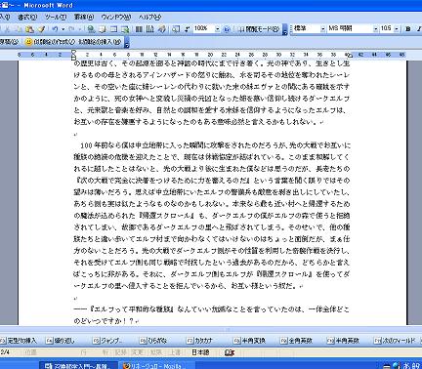Expand the 標準 style dropdown arrow
Viewport: 422px width, 369px height.
coord(323,29)
